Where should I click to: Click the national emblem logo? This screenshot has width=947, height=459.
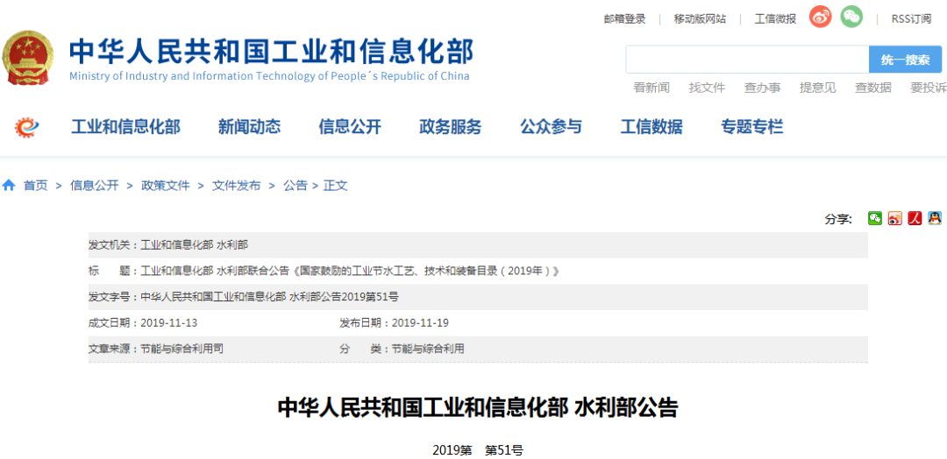(28, 58)
